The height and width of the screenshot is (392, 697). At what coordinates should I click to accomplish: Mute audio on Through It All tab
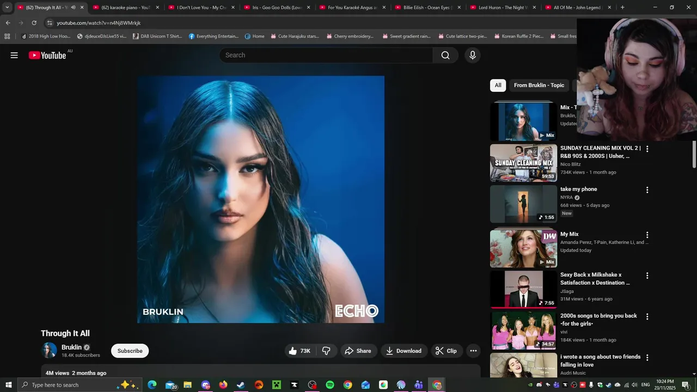tap(73, 8)
